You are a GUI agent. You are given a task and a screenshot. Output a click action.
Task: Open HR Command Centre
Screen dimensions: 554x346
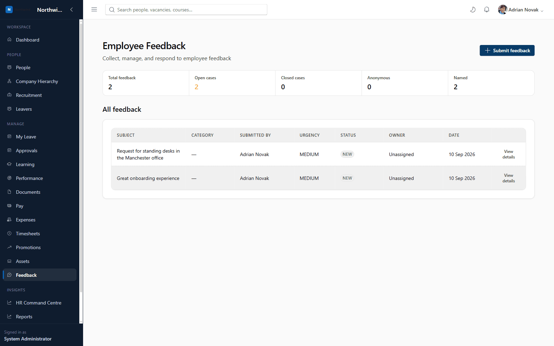(x=39, y=303)
